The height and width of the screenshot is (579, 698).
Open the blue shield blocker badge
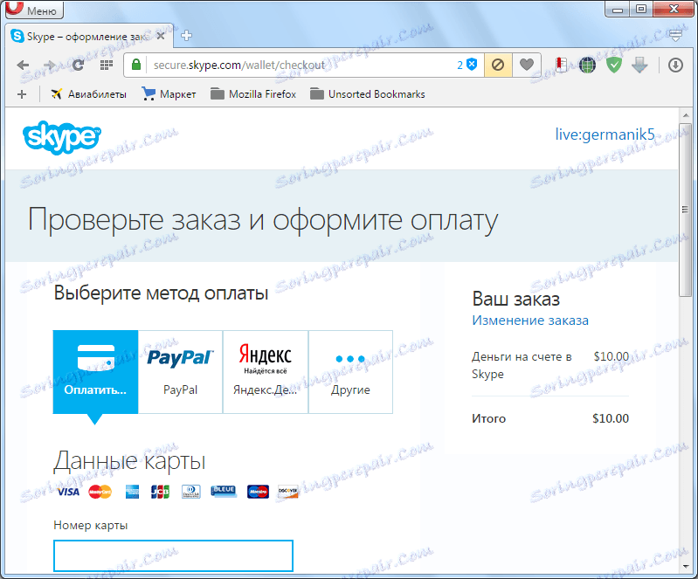click(x=467, y=65)
